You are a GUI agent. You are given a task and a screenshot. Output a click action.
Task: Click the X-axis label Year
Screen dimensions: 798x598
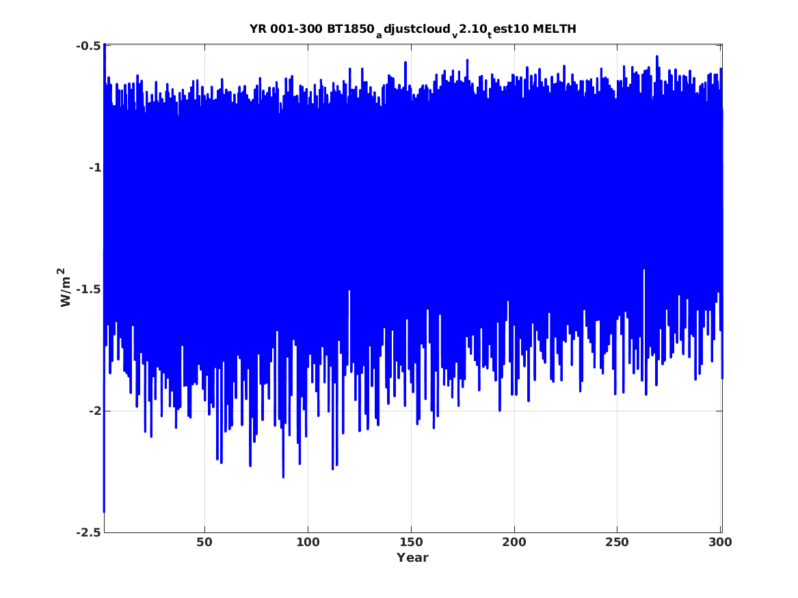click(412, 557)
